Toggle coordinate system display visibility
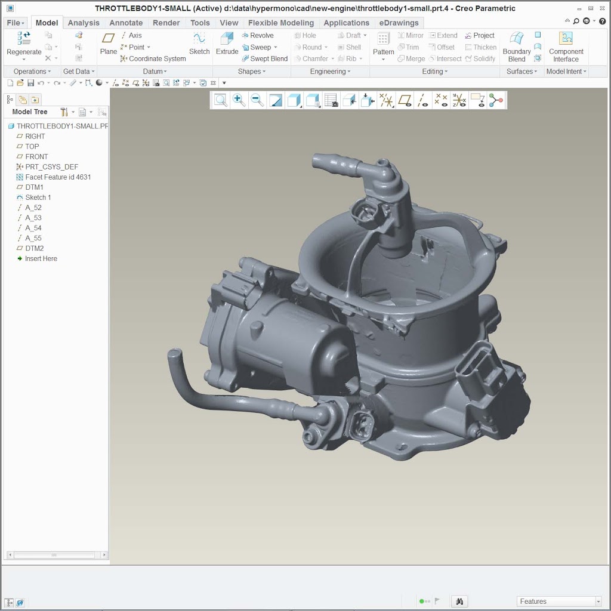The height and width of the screenshot is (611, 611). pyautogui.click(x=459, y=100)
